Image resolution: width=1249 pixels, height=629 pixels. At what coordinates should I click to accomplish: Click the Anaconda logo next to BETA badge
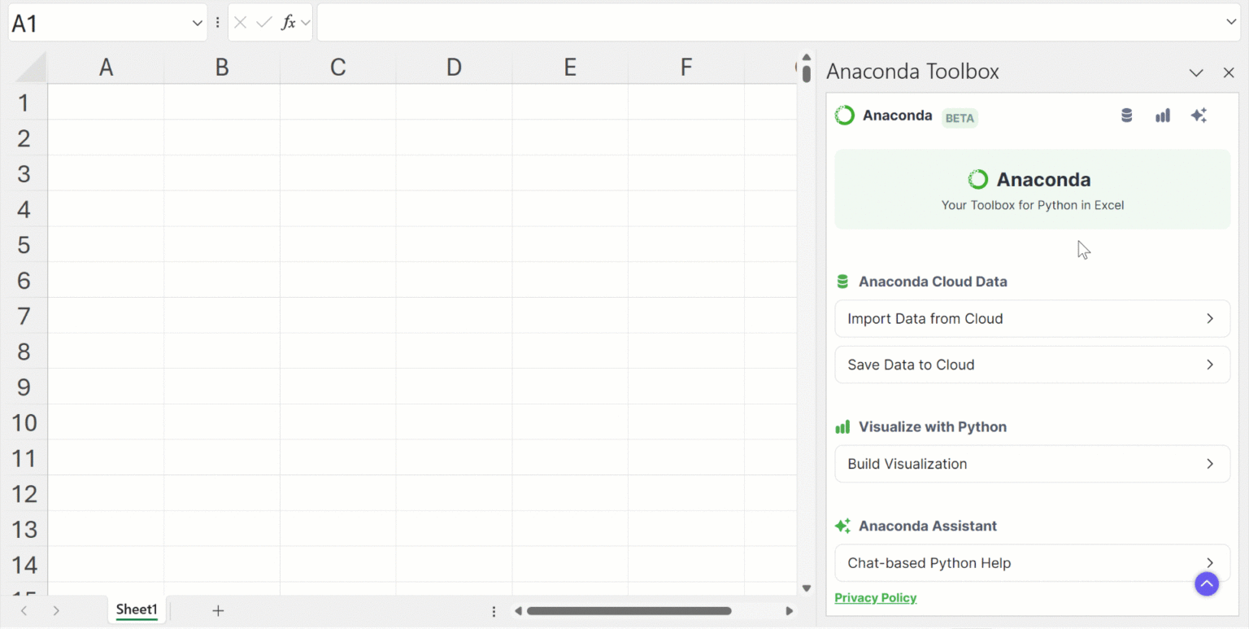pos(845,116)
